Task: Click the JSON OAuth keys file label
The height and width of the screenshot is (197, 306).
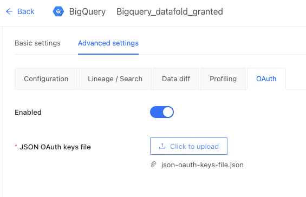Action: click(x=55, y=147)
